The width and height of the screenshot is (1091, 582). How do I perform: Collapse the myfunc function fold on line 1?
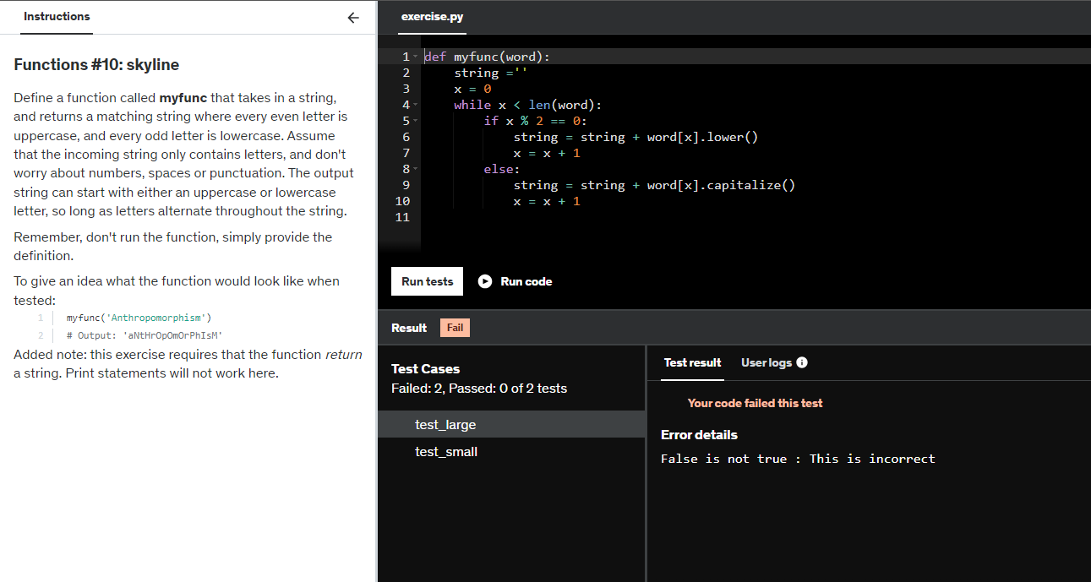point(415,56)
